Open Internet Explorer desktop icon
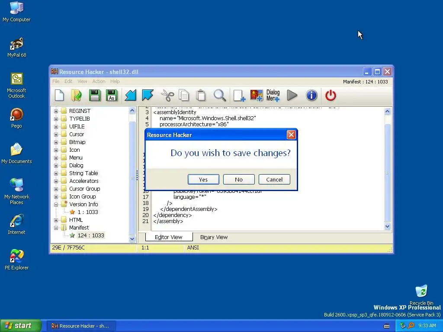 pos(16,224)
